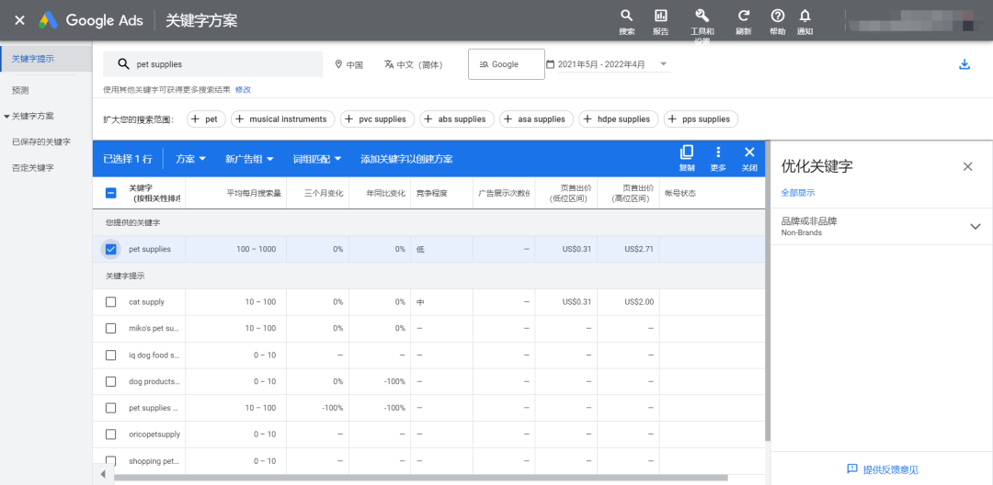Click the feedback icon next to 提供反馈意见
The image size is (993, 485).
pos(852,468)
